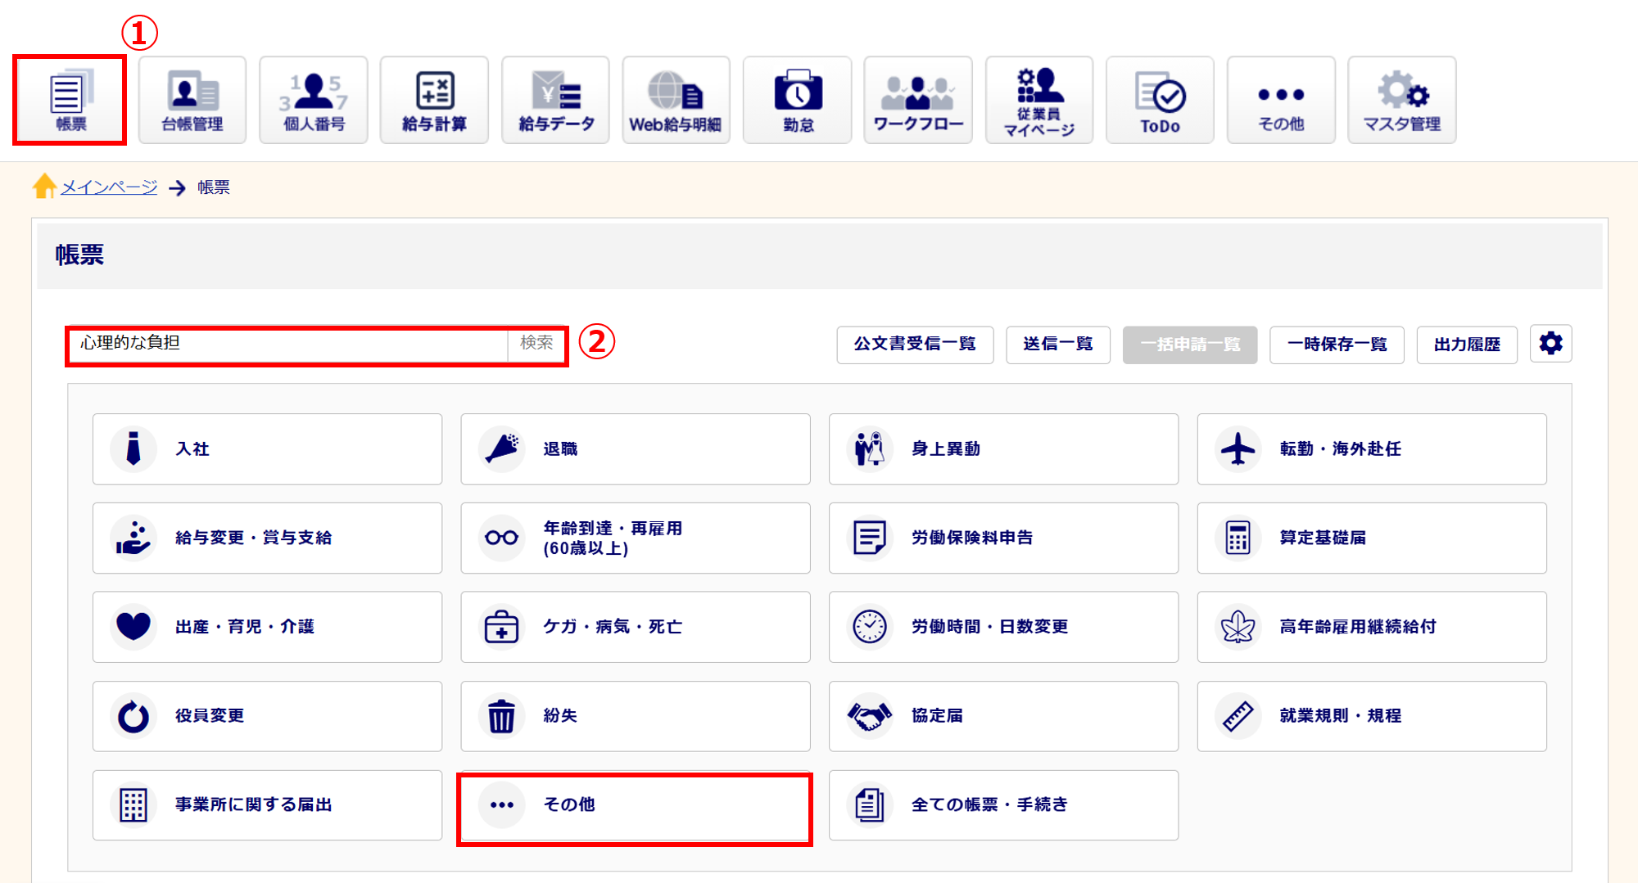Open Web給与明細 from the top navigation
Image resolution: width=1638 pixels, height=883 pixels.
point(676,100)
